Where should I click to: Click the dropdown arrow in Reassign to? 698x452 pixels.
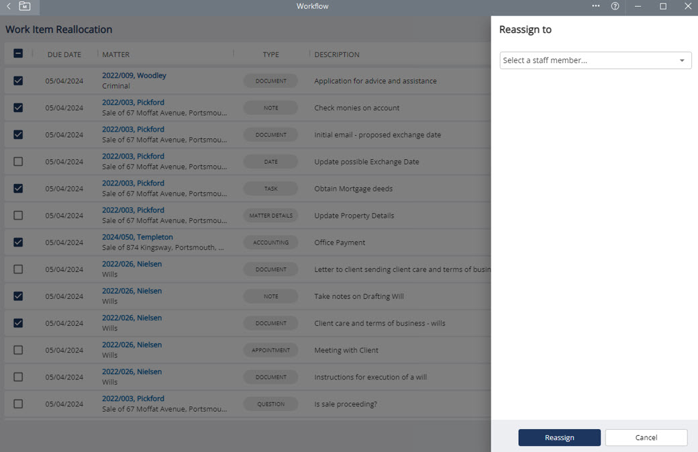point(682,60)
